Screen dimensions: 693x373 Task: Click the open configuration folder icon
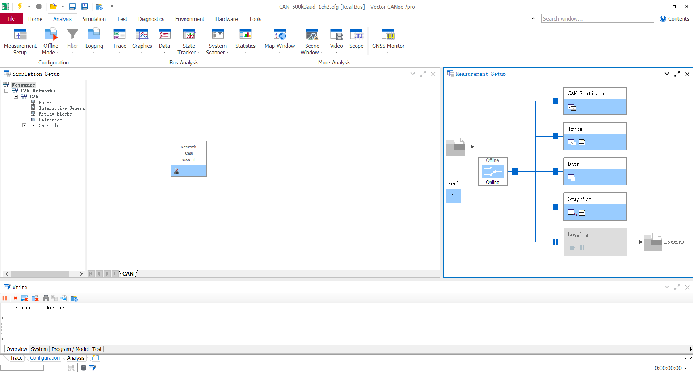[53, 7]
